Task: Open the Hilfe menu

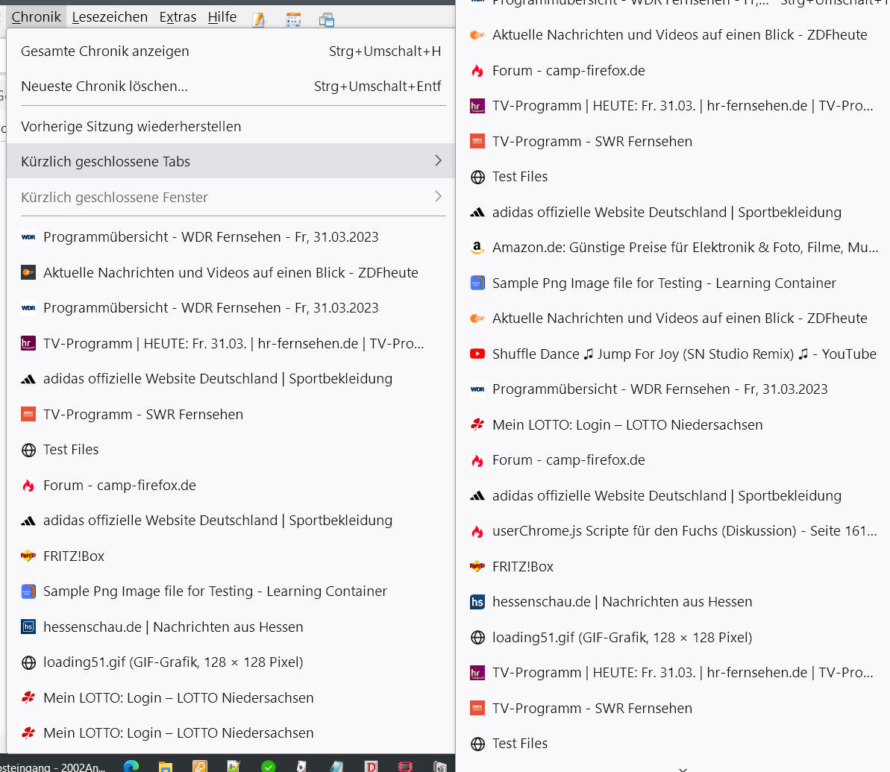Action: tap(222, 16)
